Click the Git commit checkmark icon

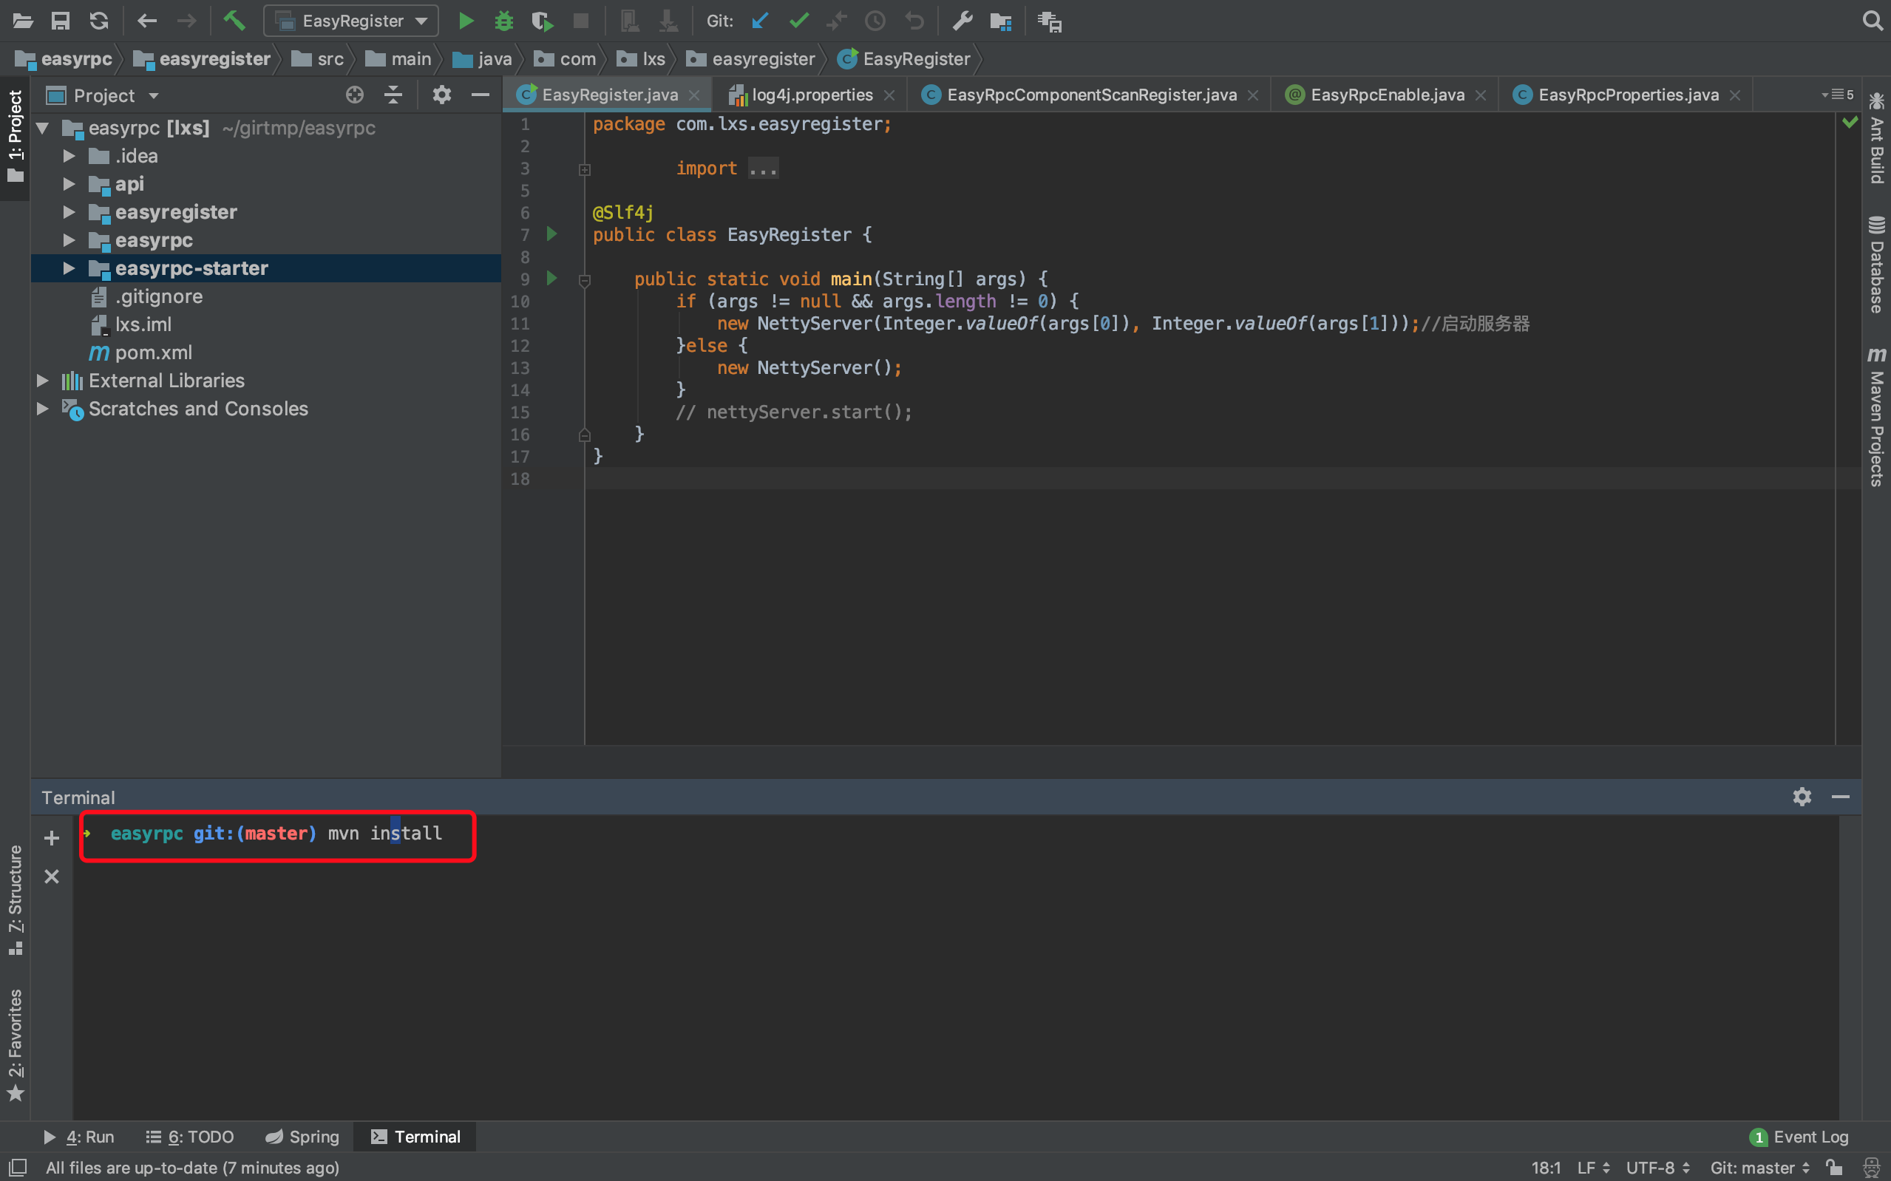pos(798,21)
